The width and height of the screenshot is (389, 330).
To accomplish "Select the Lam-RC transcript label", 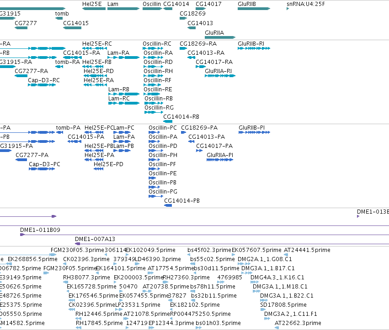I will (x=119, y=99).
